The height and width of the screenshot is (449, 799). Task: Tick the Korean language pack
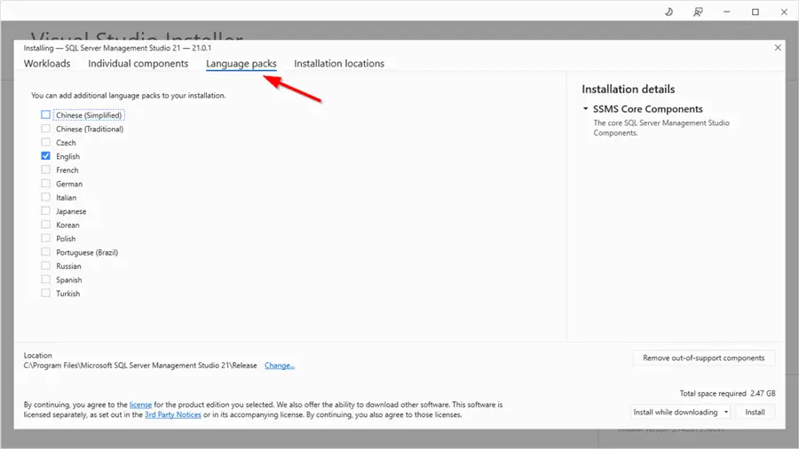point(46,225)
